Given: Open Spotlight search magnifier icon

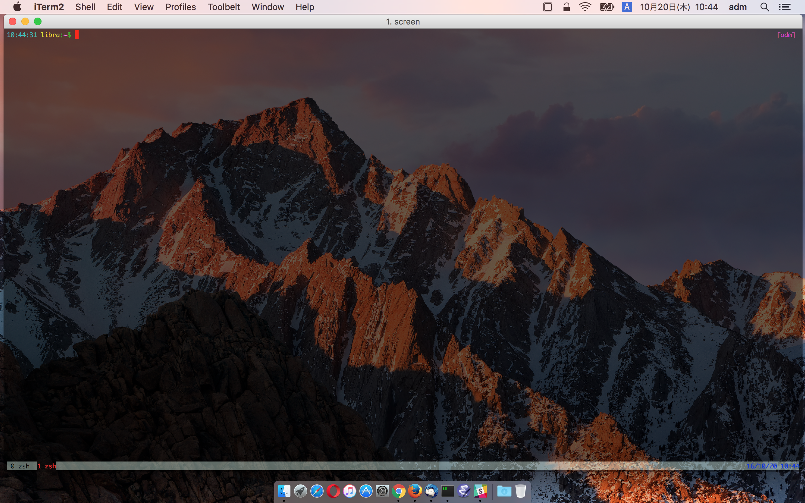Looking at the screenshot, I should pyautogui.click(x=764, y=7).
